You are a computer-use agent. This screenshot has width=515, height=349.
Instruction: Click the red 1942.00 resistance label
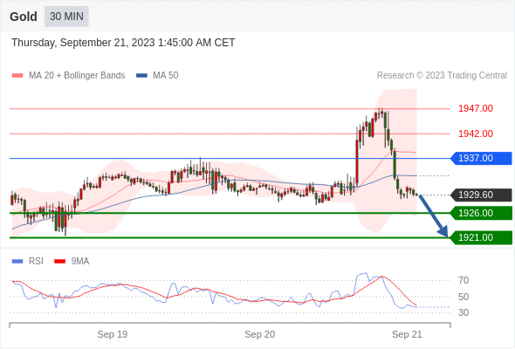click(x=476, y=133)
